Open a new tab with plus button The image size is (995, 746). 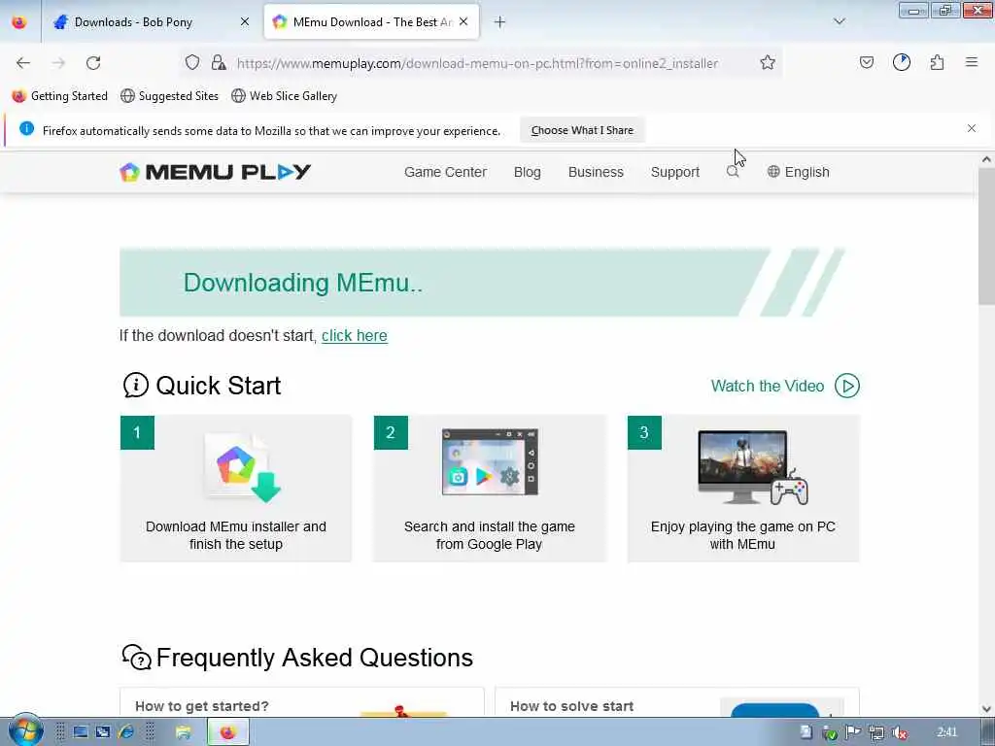[499, 22]
